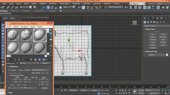Collapse the Name and Color rollout
The image size is (170, 95).
coord(151,51)
